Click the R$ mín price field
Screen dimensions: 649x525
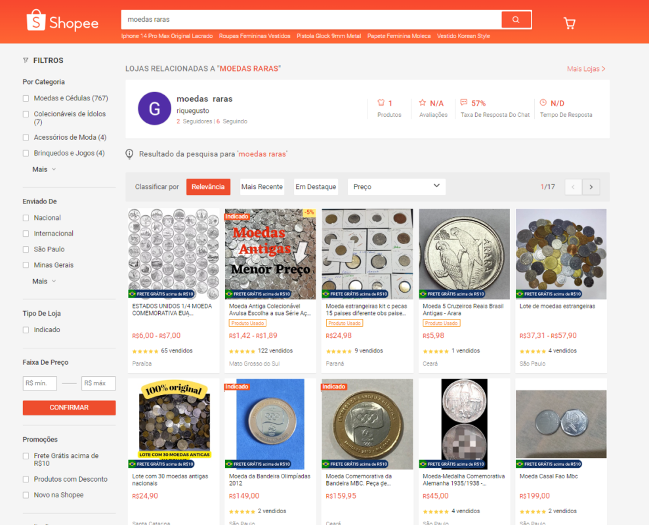pos(40,383)
